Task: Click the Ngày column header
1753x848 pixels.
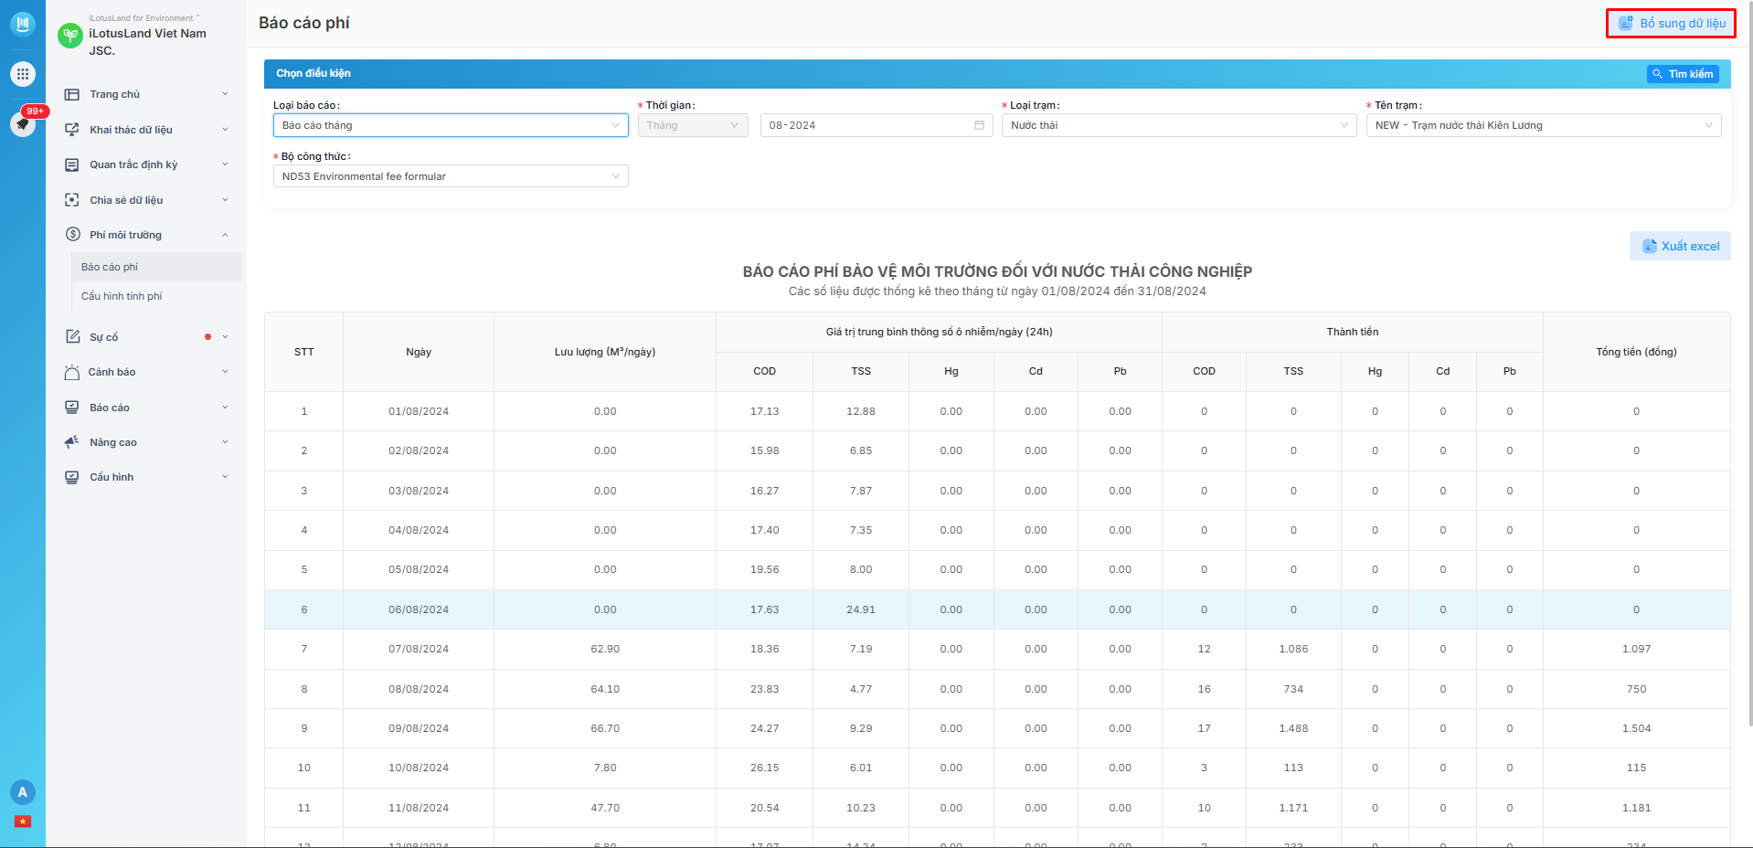Action: pyautogui.click(x=419, y=352)
